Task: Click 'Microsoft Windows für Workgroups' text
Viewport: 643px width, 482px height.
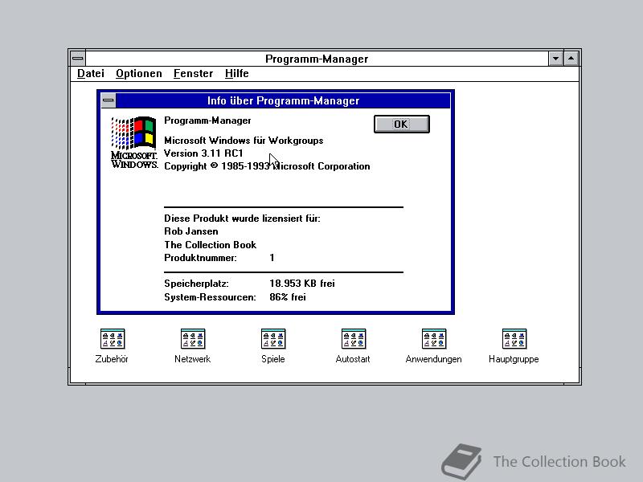Action: pos(244,141)
